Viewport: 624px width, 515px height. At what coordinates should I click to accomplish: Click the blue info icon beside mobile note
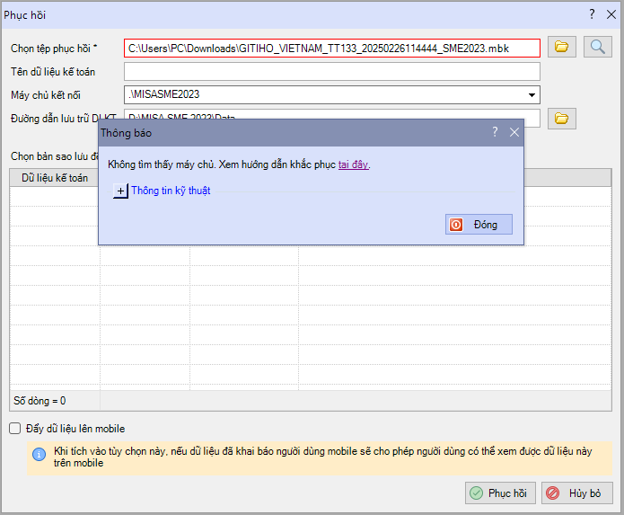(x=39, y=454)
